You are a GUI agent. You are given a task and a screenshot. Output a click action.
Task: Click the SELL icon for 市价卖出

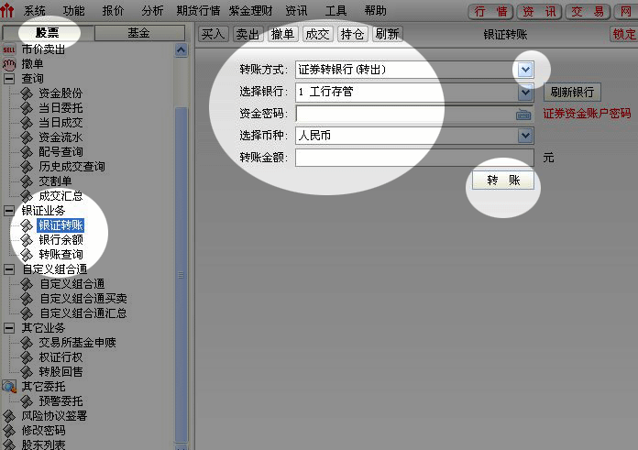[x=9, y=50]
